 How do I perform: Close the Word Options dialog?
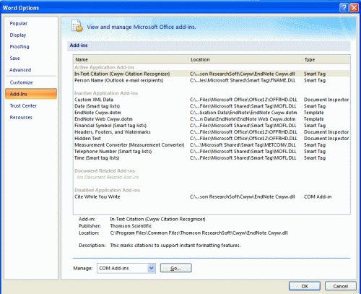355,7
